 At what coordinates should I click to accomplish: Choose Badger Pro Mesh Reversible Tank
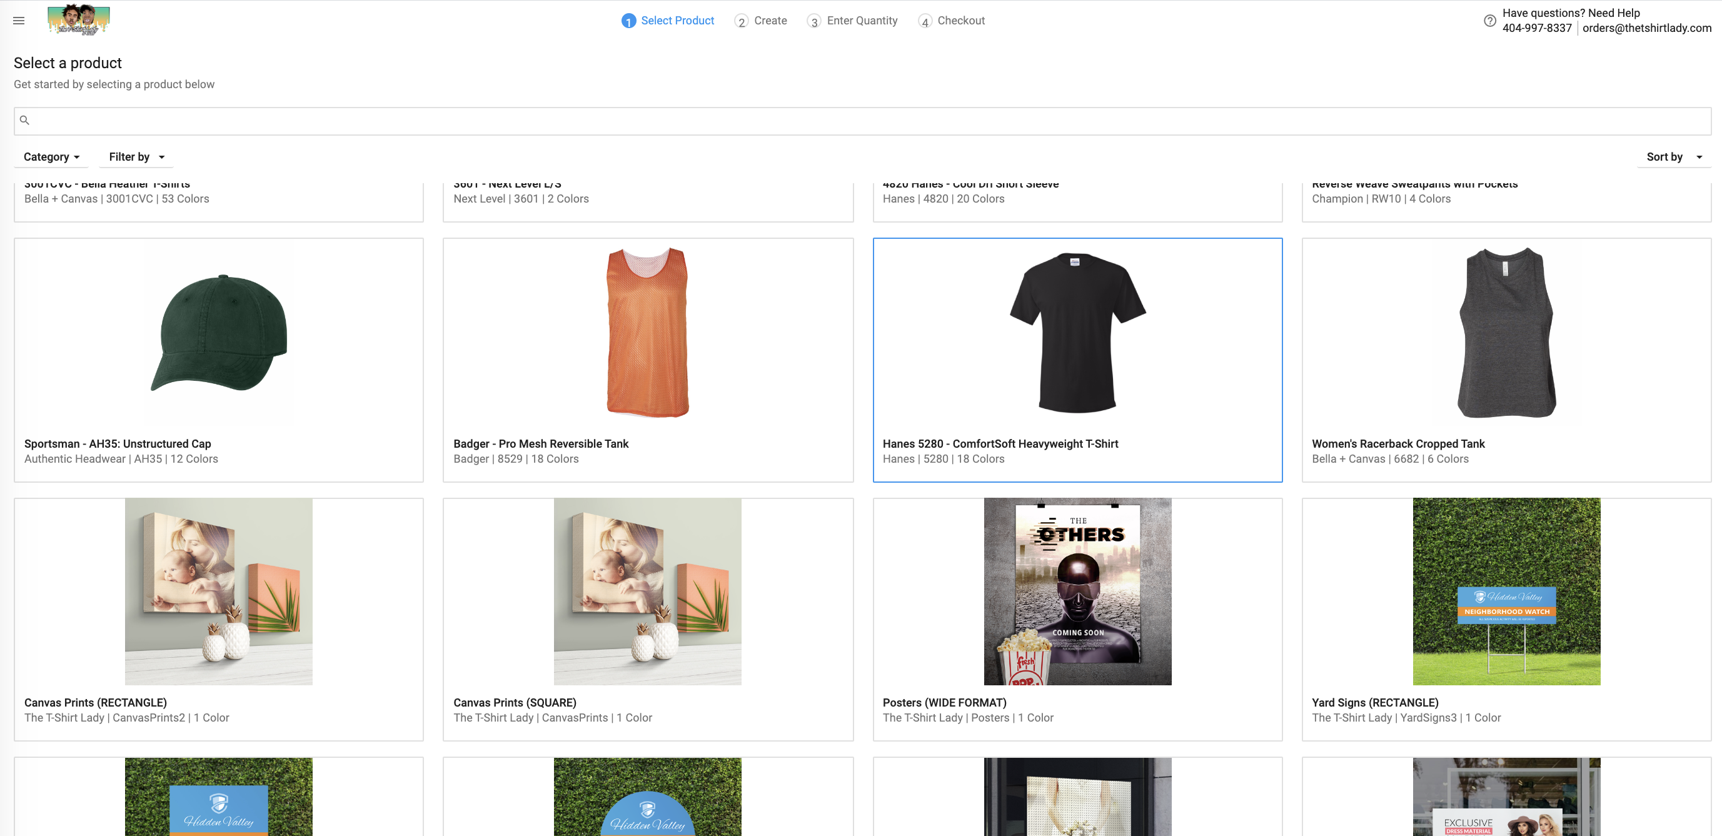647,333
